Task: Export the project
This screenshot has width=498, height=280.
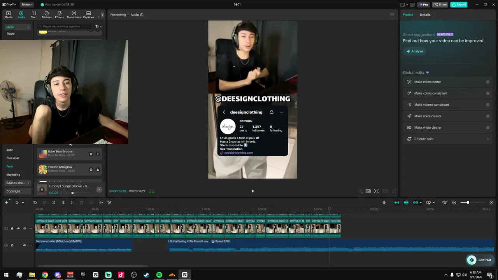Action: [459, 5]
